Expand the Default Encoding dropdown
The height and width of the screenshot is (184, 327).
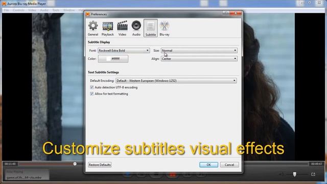(176, 81)
